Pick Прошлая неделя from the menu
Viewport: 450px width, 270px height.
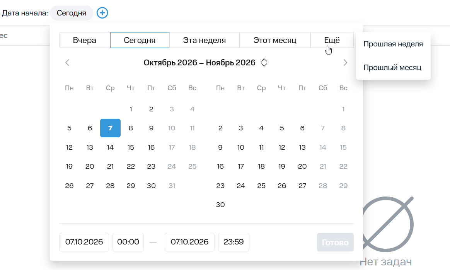point(393,44)
